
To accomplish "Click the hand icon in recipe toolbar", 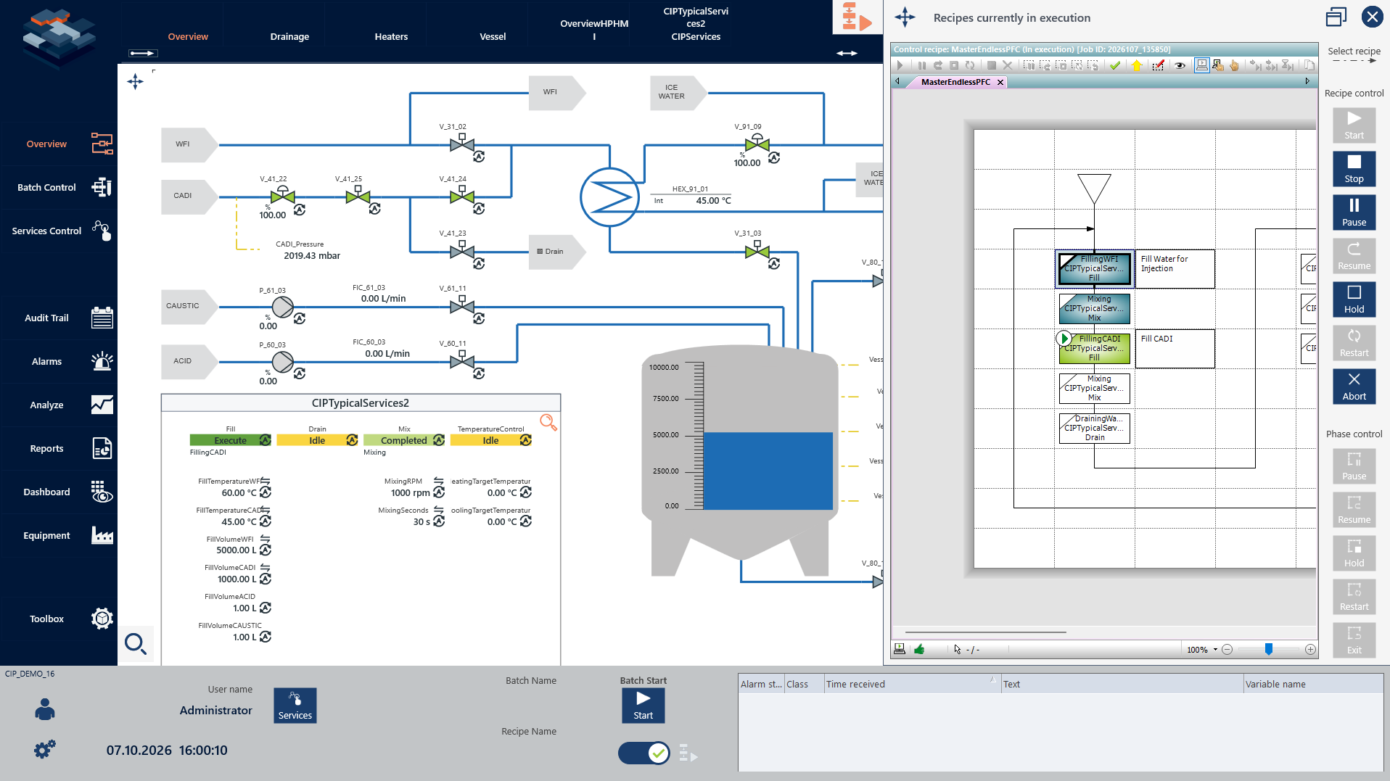I will (1234, 65).
